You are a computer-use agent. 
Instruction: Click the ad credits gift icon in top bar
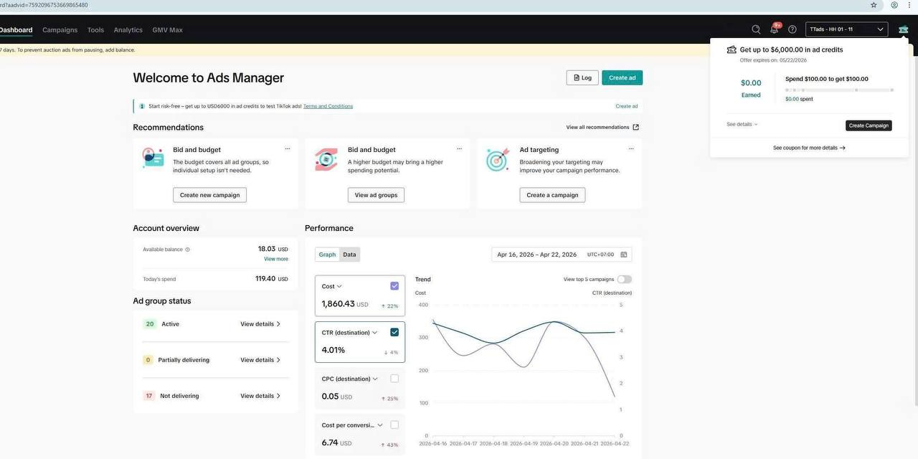tap(903, 29)
